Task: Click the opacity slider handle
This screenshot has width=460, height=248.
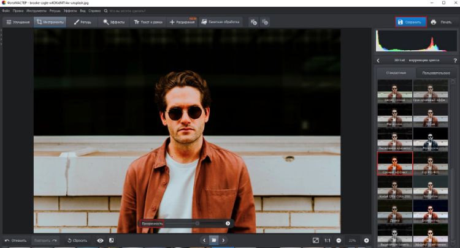Action: 197,224
